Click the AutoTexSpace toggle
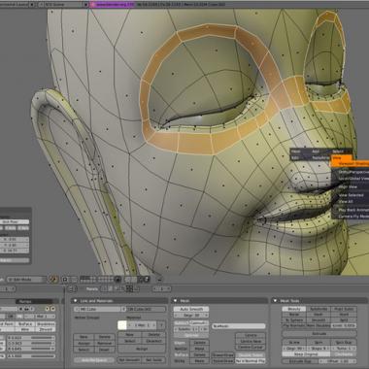Screen dimensions: 369x369 click(94, 360)
